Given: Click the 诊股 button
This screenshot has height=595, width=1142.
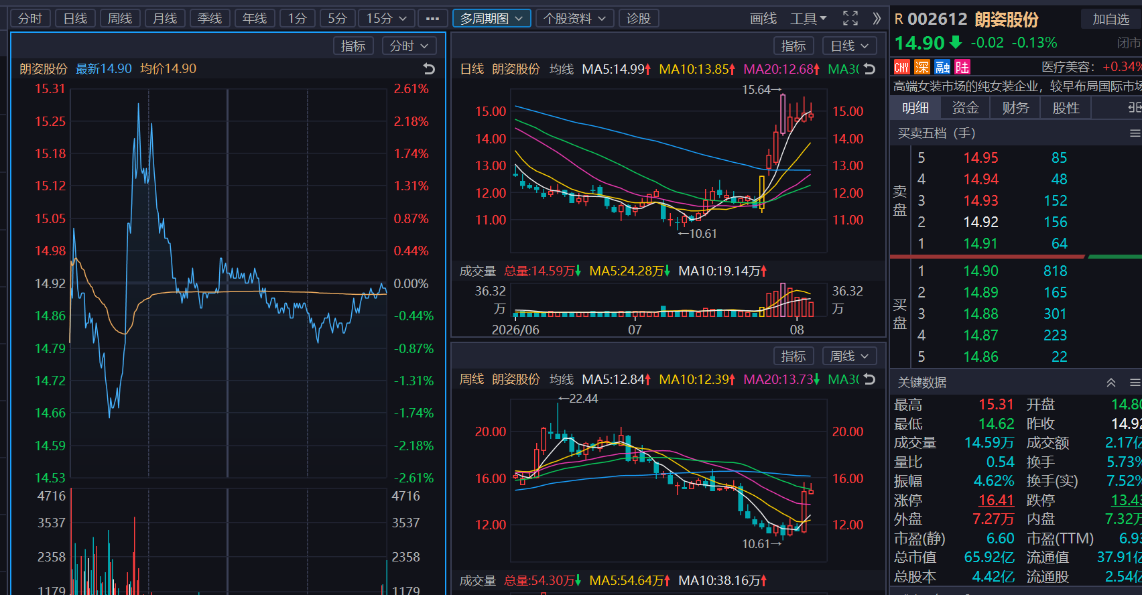Looking at the screenshot, I should click(x=639, y=19).
